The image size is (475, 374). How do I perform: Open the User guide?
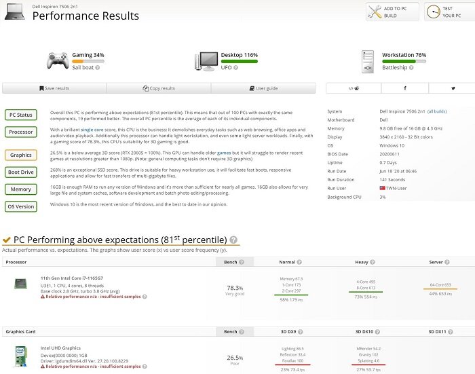(263, 88)
